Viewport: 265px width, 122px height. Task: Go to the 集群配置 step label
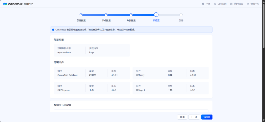click(131, 20)
